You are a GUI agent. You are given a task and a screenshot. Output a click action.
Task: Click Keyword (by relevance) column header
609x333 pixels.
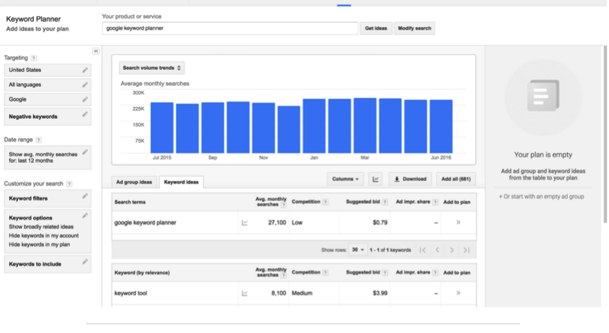coord(142,273)
